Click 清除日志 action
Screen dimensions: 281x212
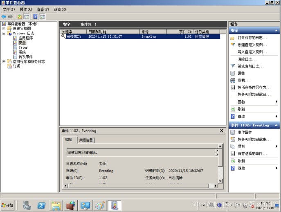[x=247, y=59]
